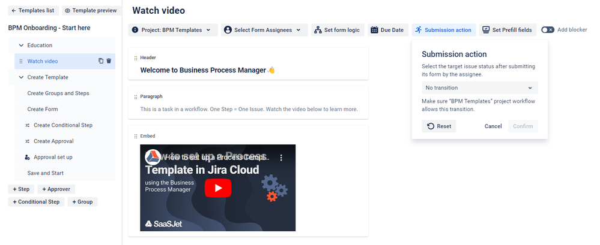Open the Due Date setting
This screenshot has width=600, height=245.
(388, 30)
